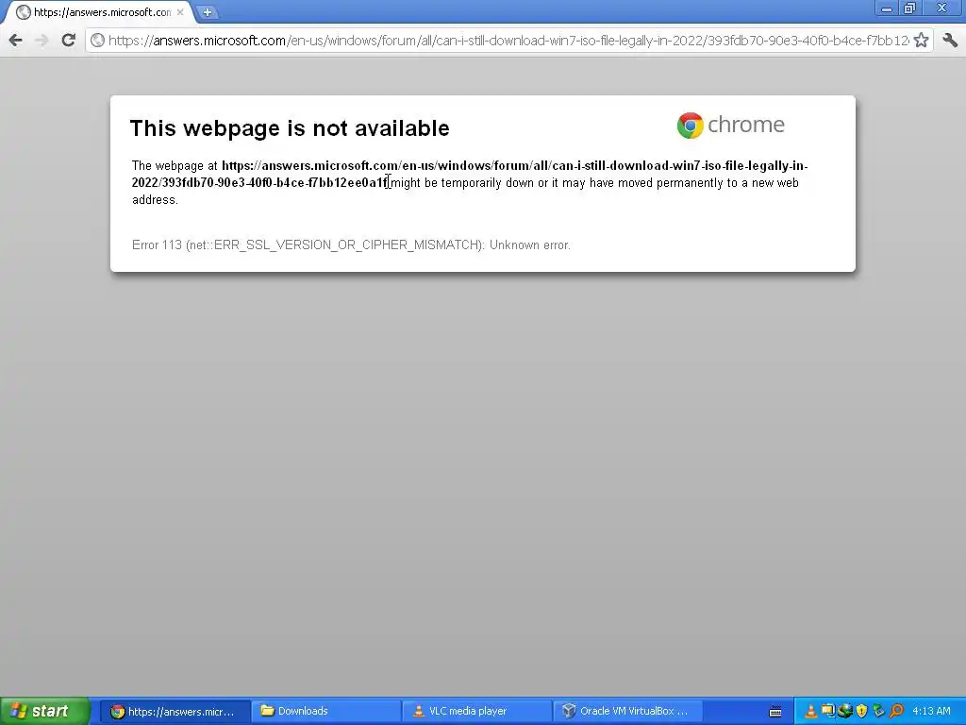966x725 pixels.
Task: Click the on-screen keyboard icon in taskbar
Action: point(775,712)
